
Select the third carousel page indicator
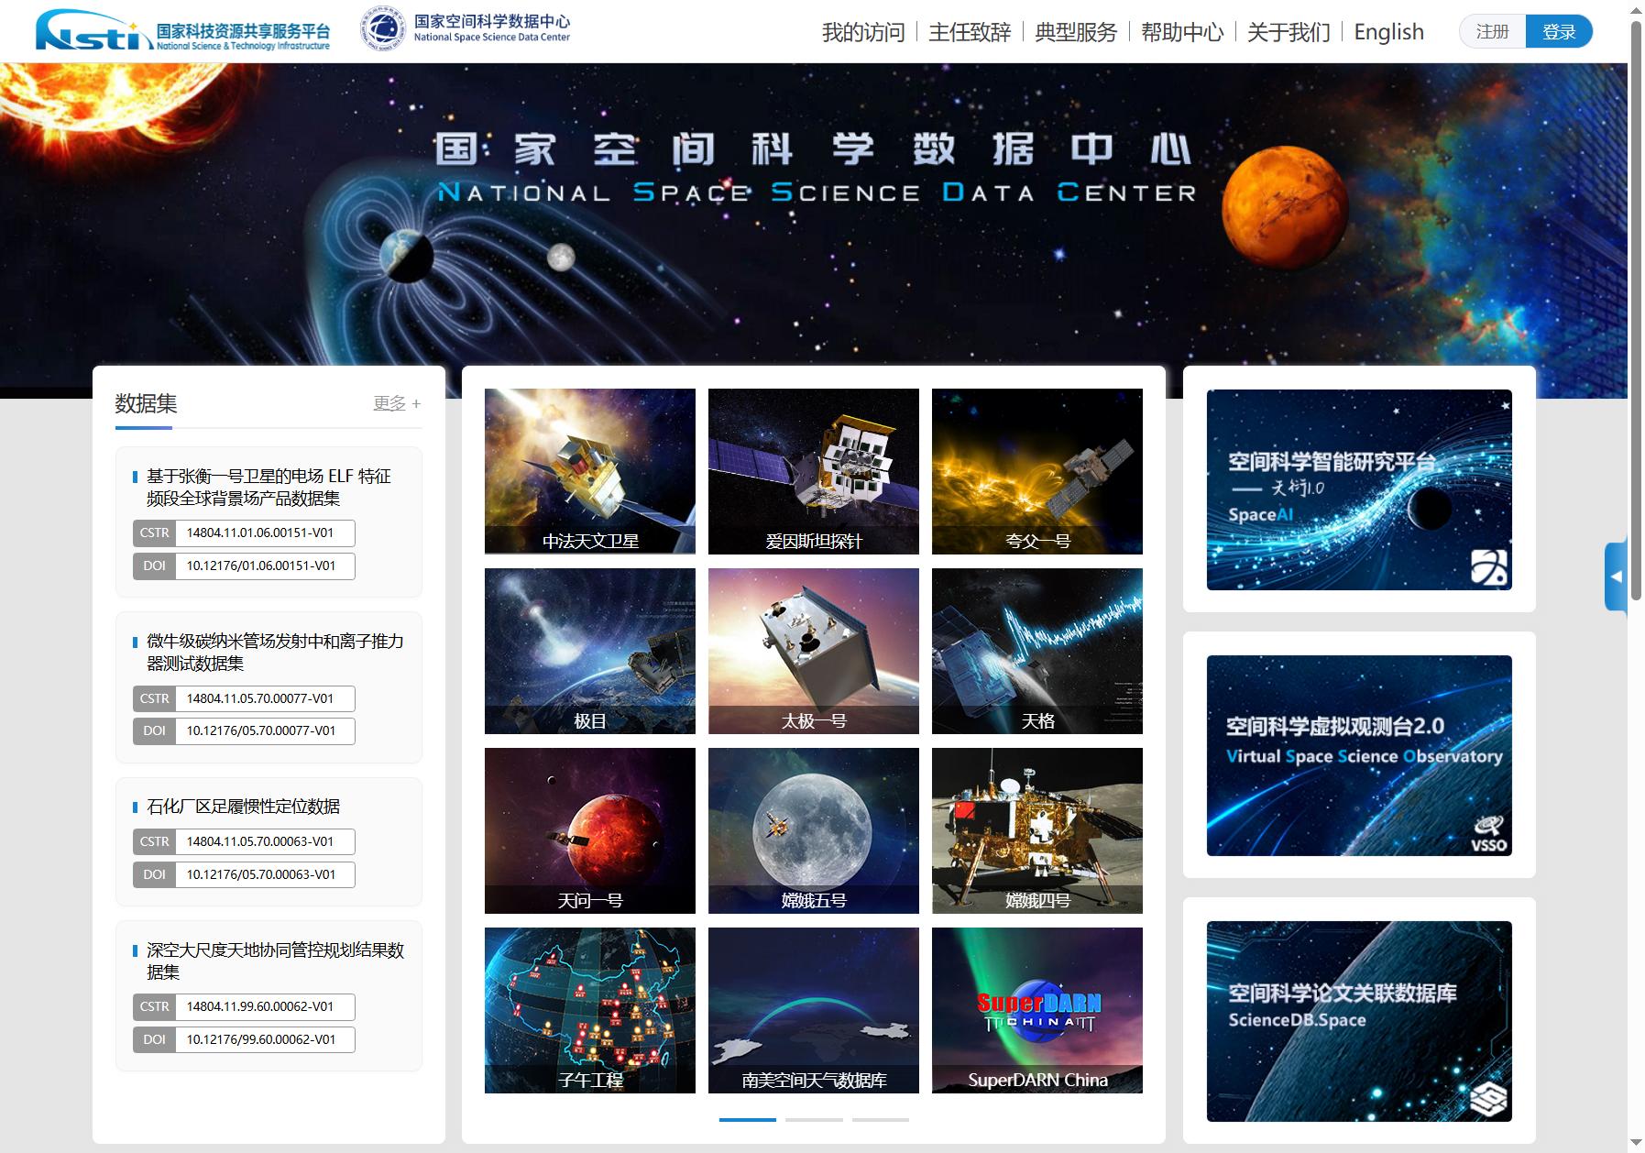coord(881,1119)
